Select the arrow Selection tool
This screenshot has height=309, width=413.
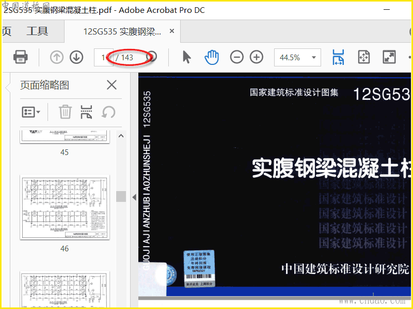coord(186,57)
